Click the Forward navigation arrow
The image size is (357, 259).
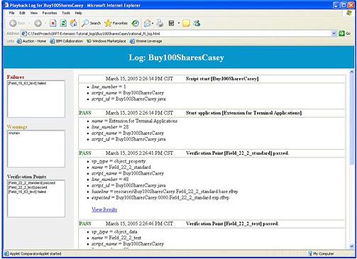(38, 23)
